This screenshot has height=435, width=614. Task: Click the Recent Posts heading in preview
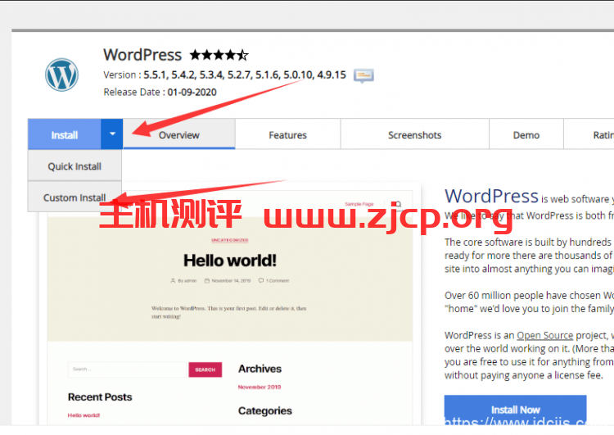pyautogui.click(x=100, y=397)
